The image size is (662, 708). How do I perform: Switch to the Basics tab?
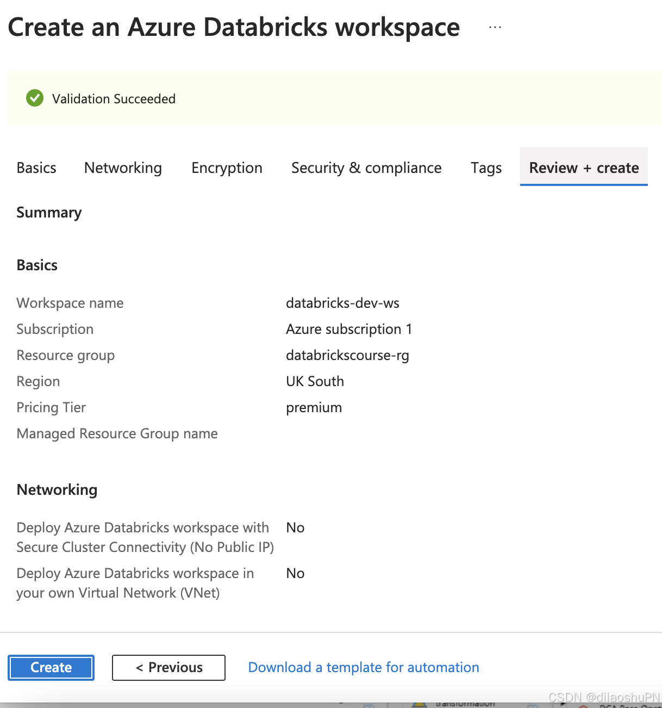(x=36, y=167)
